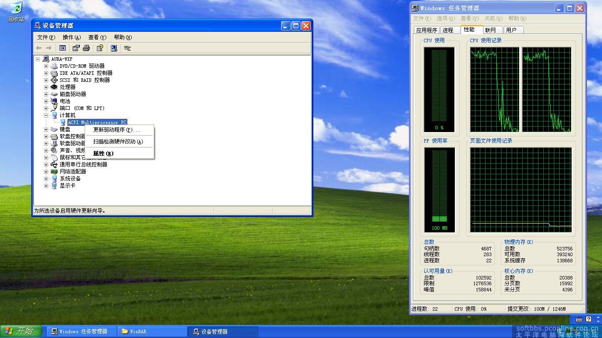Click the 开始 Start button
Viewport: 602px width, 338px height.
[x=21, y=331]
